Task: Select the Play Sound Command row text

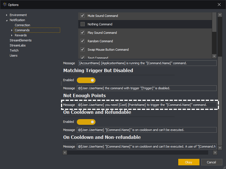Action: point(102,33)
